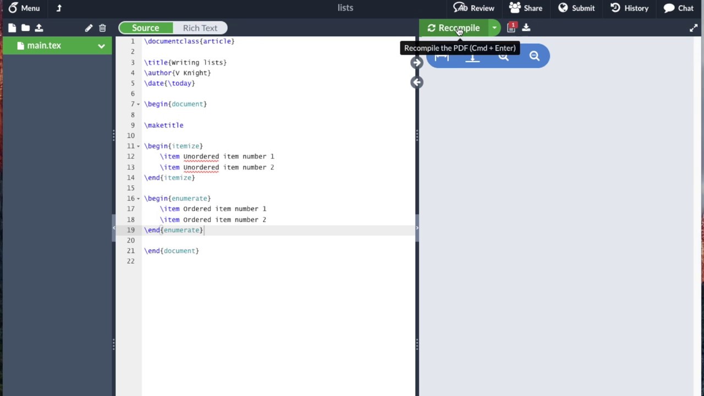Click the \end{document} line
704x396 pixels.
pyautogui.click(x=172, y=251)
